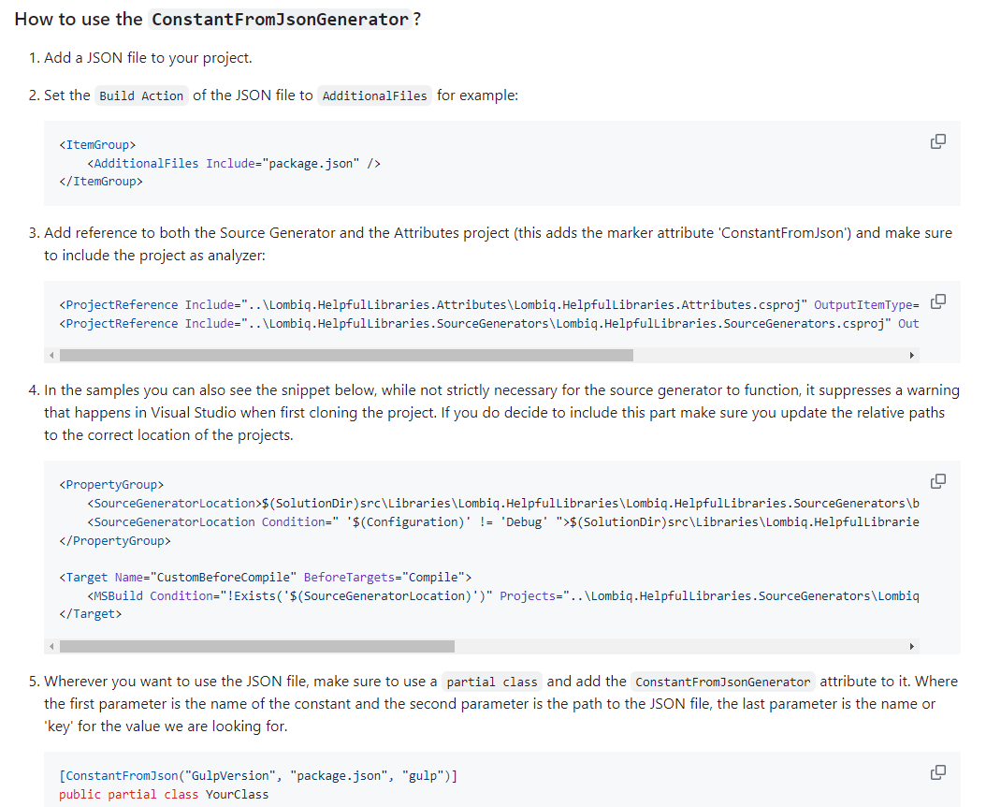Screen dimensions: 986x807
Task: Click the inline code 'partial class'
Action: tap(492, 682)
